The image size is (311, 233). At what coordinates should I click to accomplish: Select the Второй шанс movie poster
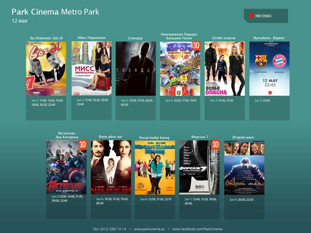244,167
